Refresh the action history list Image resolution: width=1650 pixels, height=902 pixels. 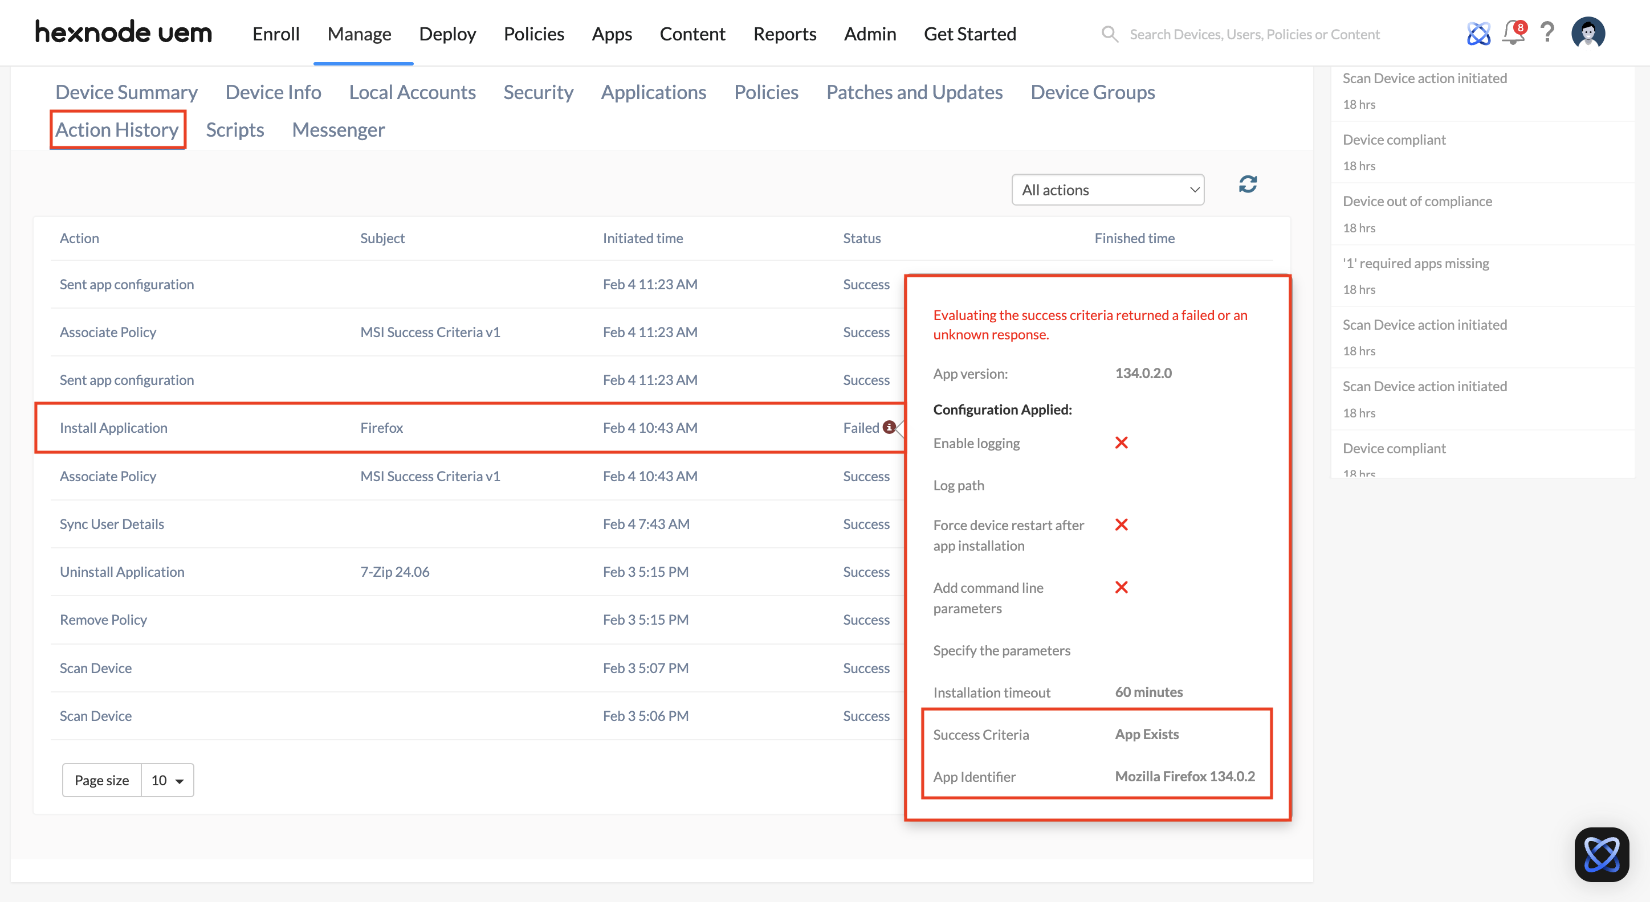pos(1247,185)
